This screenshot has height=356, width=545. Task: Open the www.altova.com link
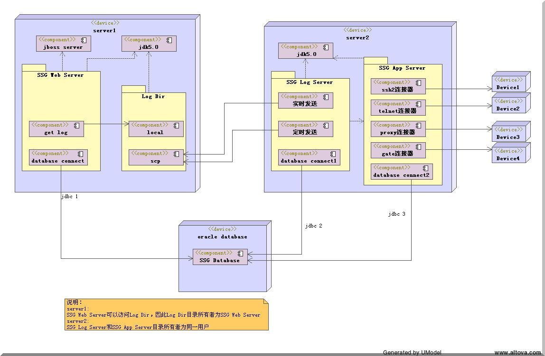[517, 353]
